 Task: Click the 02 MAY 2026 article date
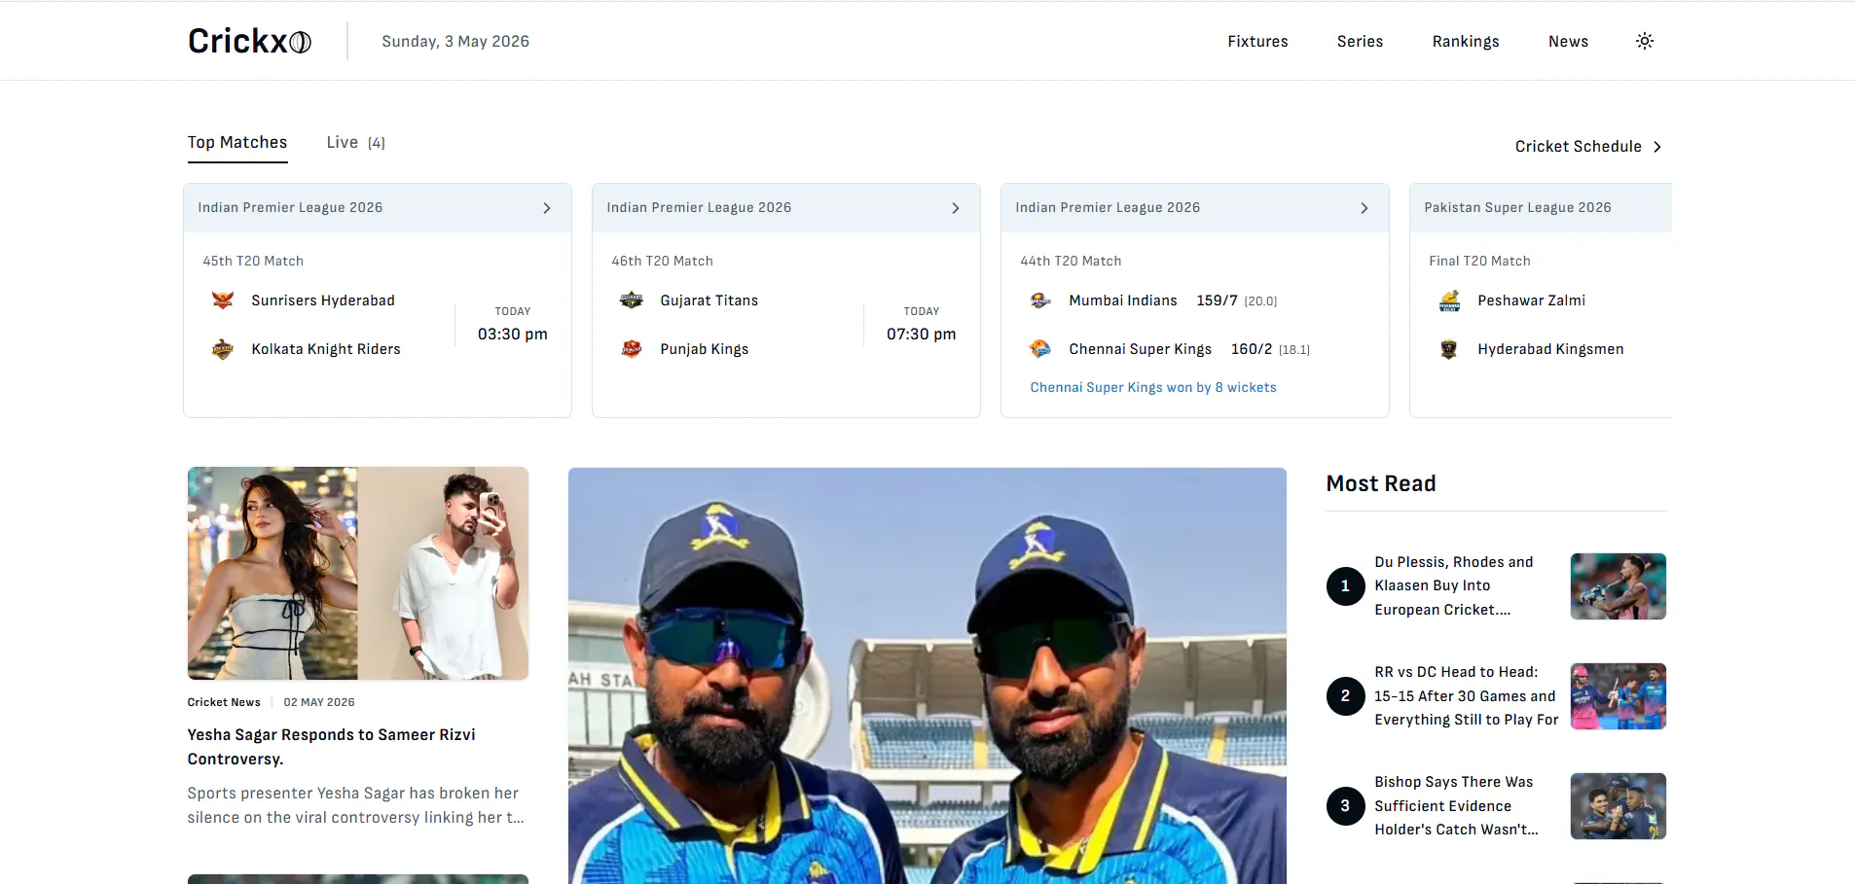[319, 702]
